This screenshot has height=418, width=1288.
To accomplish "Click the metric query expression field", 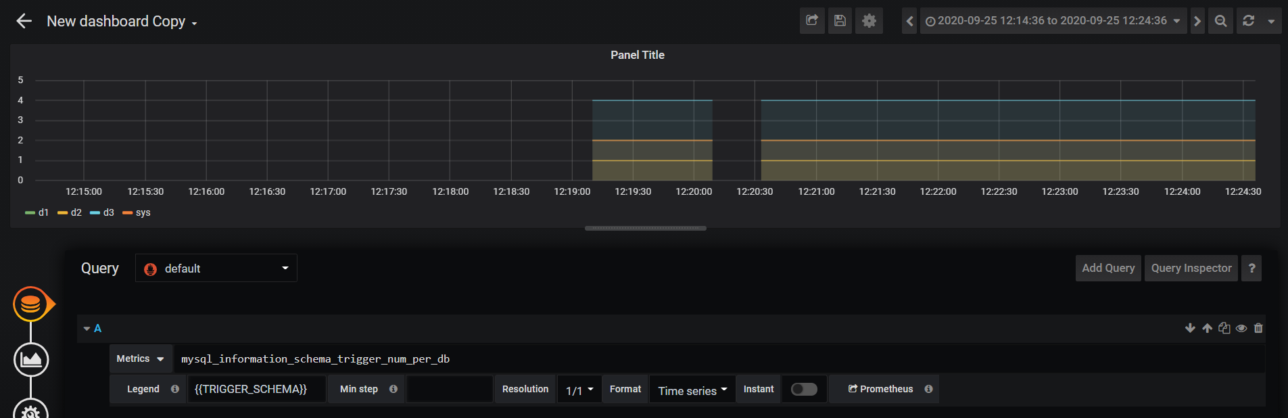I will pyautogui.click(x=719, y=359).
